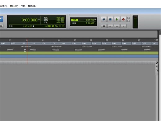Click the blue ruler lane
The width and height of the screenshot is (161, 121).
[x=79, y=56]
